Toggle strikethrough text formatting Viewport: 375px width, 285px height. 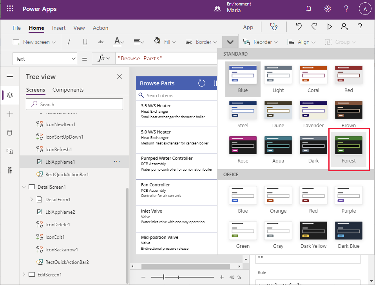coord(101,42)
